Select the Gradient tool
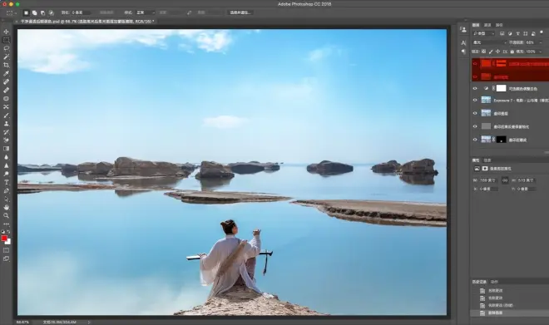Image resolution: width=549 pixels, height=325 pixels. [x=7, y=149]
